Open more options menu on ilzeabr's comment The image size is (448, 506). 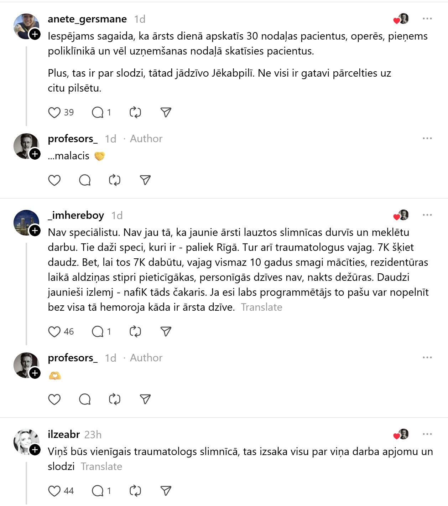427,434
